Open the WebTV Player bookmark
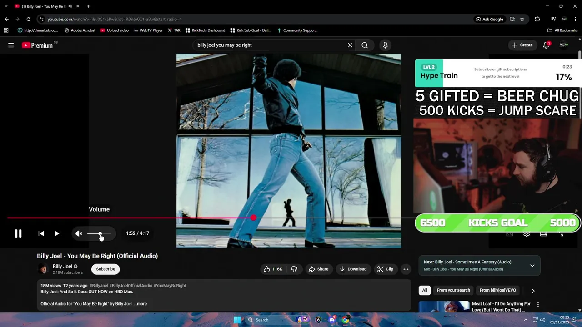 [148, 30]
